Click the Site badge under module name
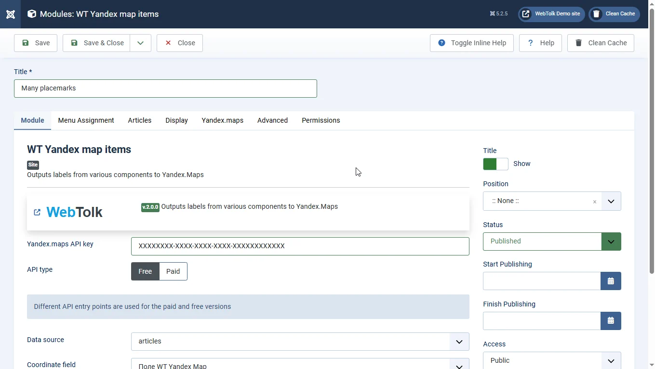The width and height of the screenshot is (655, 369). pyautogui.click(x=33, y=165)
